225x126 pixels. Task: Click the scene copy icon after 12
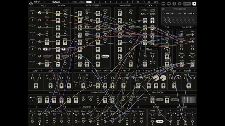[156, 2]
